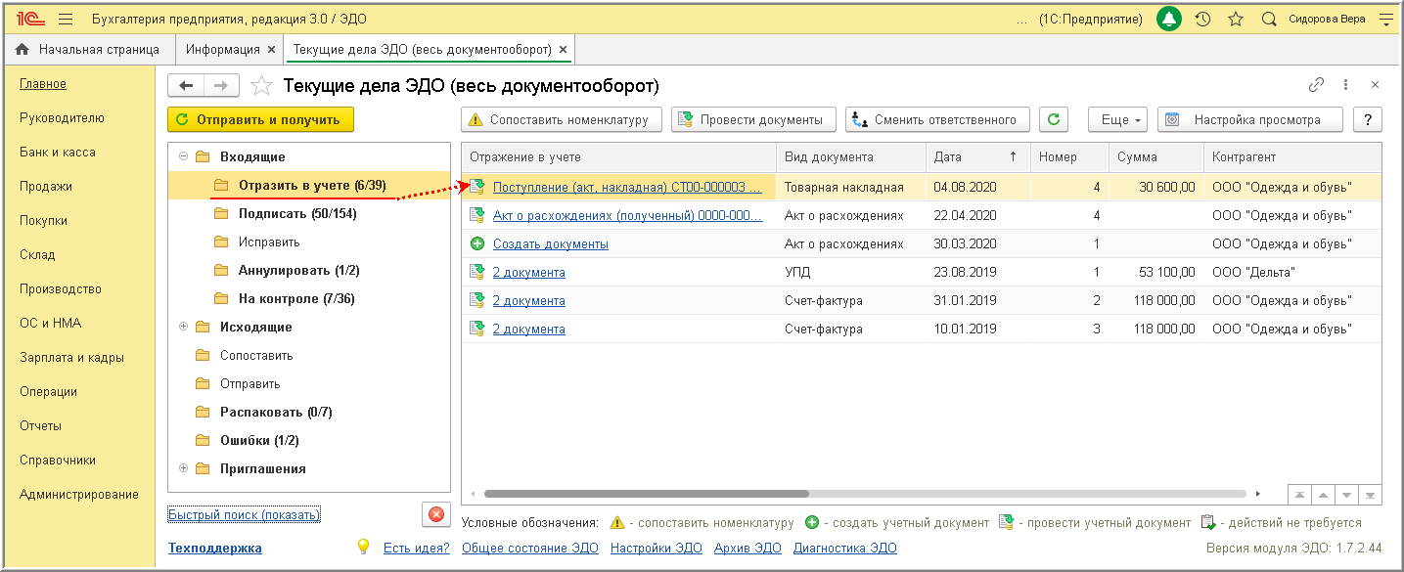Collapse the Входящие folder tree
The image size is (1404, 572).
coord(182,156)
